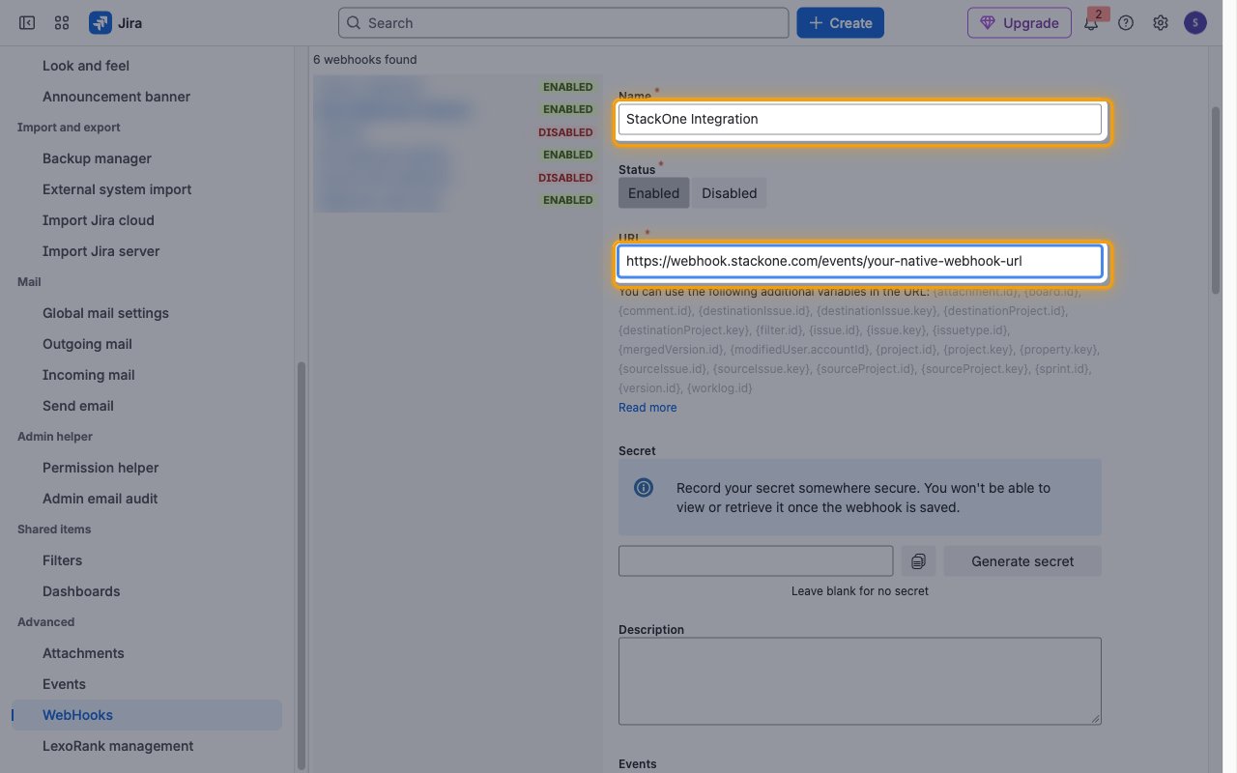
Task: Open the app switcher grid icon
Action: [62, 22]
